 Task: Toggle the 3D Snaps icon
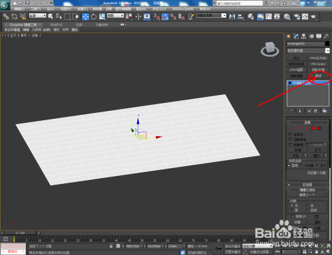[157, 17]
